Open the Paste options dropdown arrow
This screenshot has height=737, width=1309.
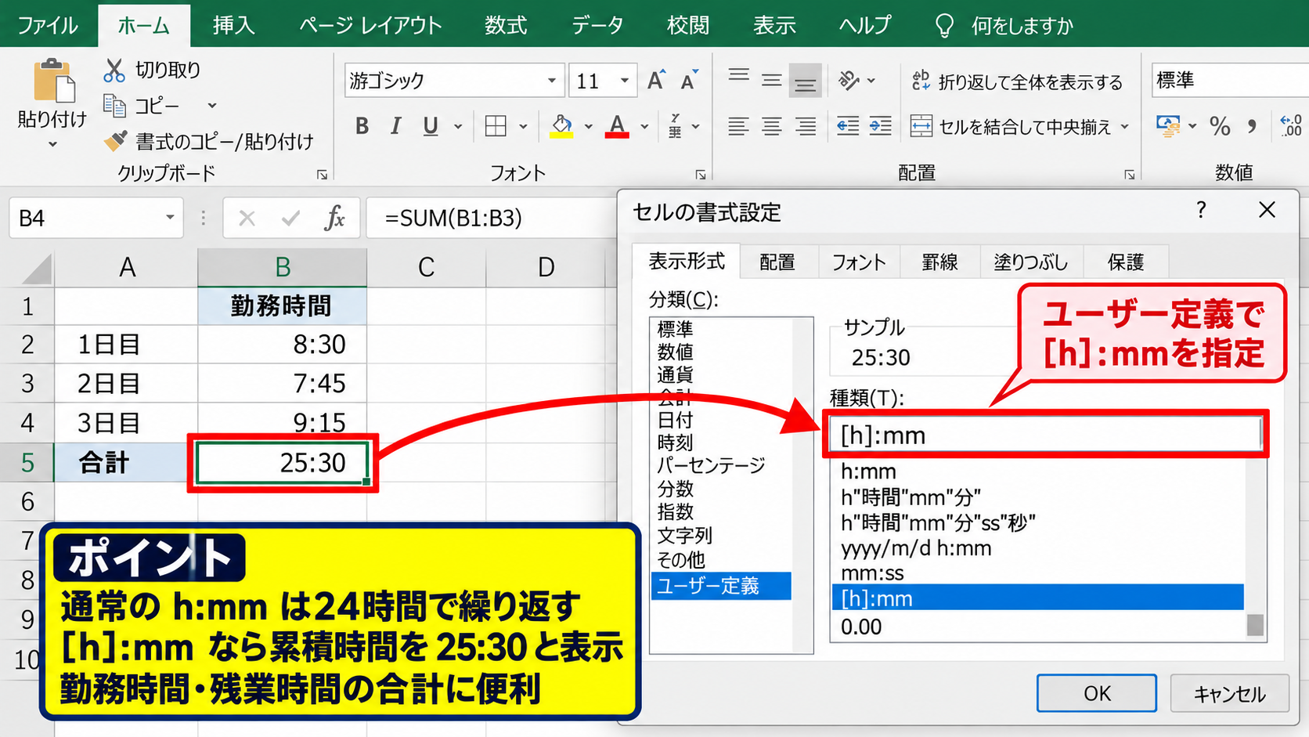click(x=52, y=144)
